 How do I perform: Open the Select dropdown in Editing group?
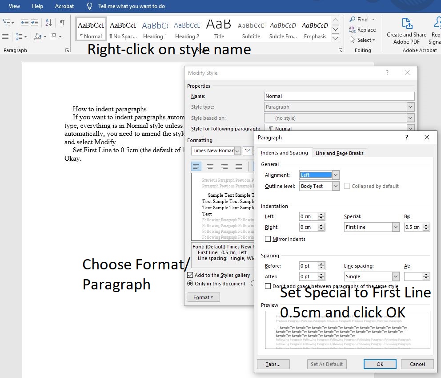[x=362, y=40]
